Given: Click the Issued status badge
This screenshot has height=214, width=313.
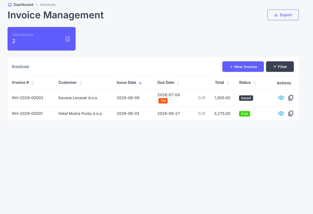Looking at the screenshot, I should pos(246,98).
